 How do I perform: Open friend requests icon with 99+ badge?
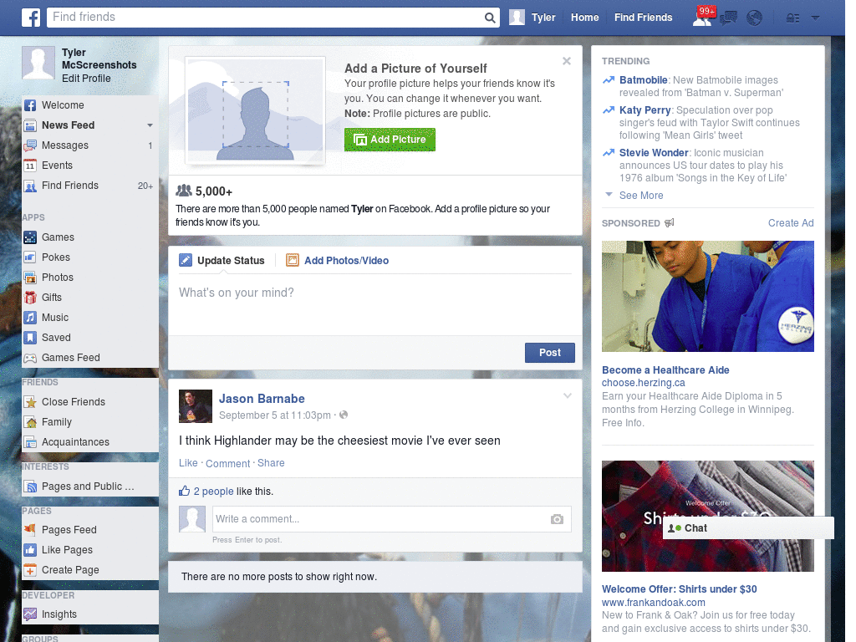tap(703, 17)
